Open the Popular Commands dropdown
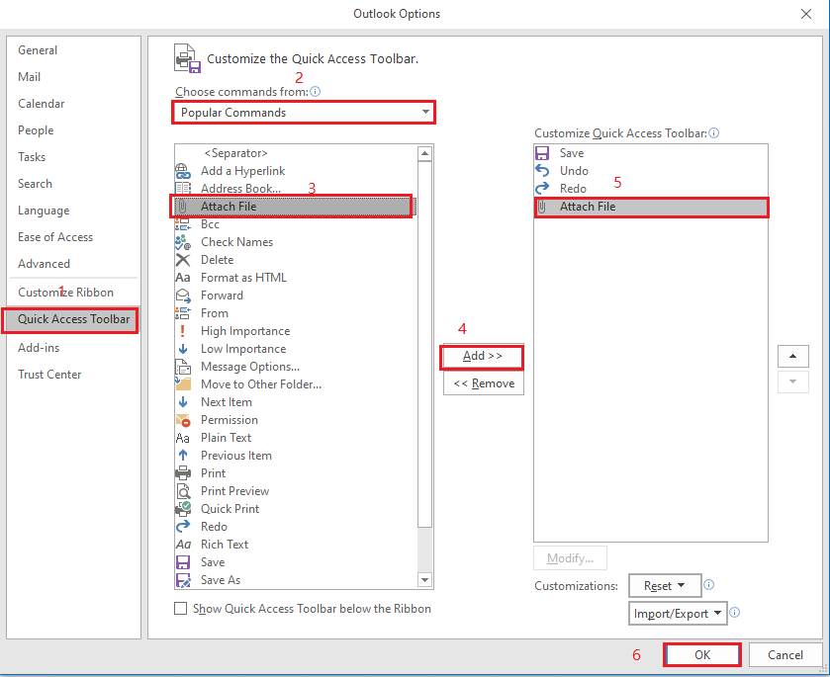This screenshot has height=677, width=830. coord(304,112)
